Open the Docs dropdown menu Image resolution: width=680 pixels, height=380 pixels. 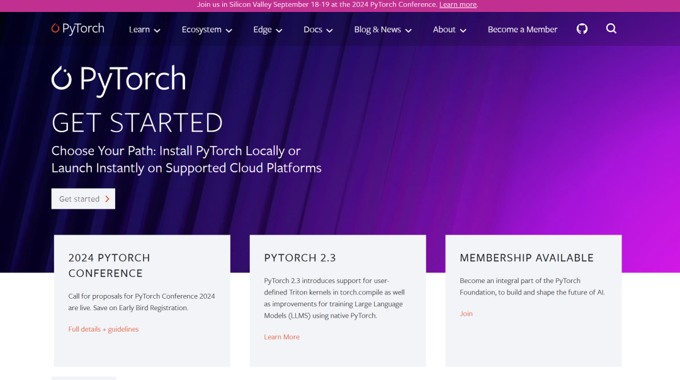click(x=318, y=30)
